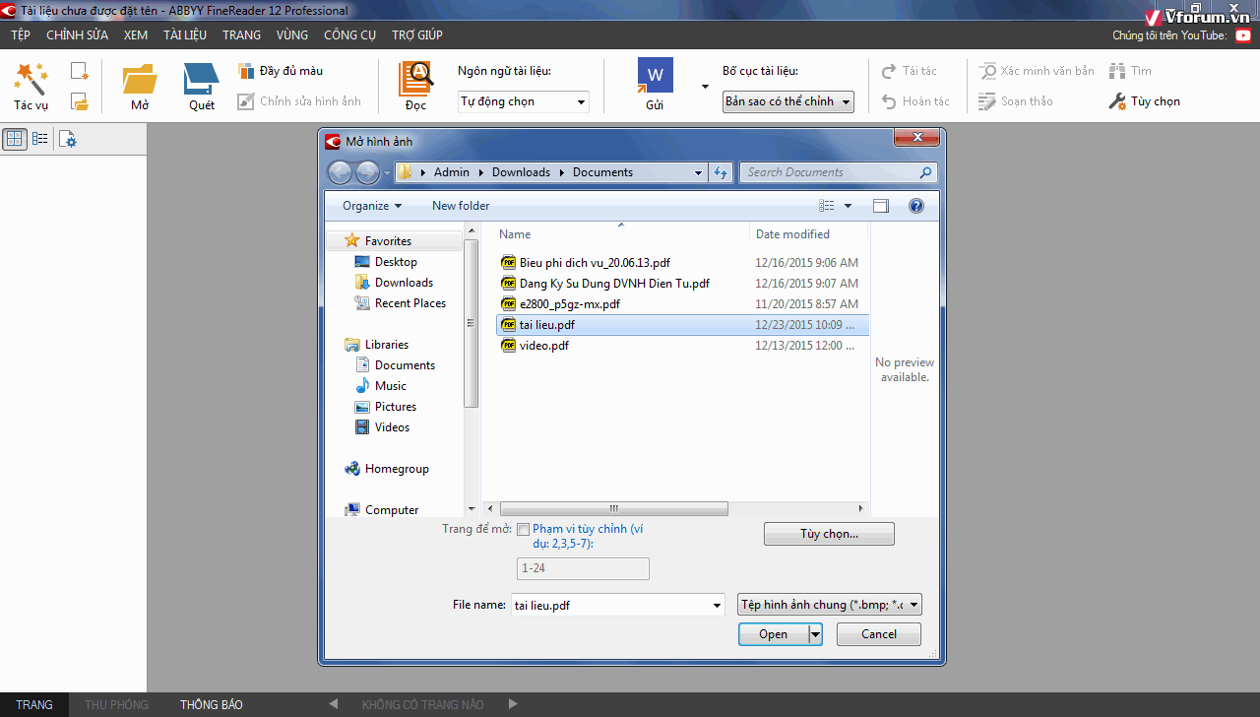Click the Soạn thảo tool
Screen dimensions: 1260x717
coord(1016,101)
